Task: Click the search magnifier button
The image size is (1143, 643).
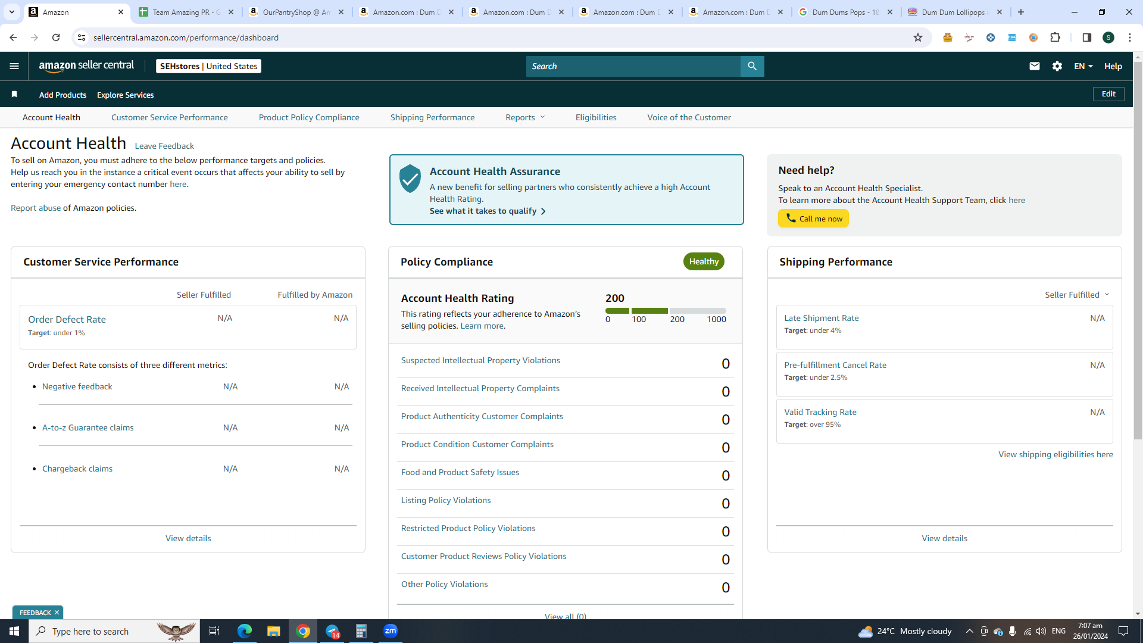Action: [752, 66]
